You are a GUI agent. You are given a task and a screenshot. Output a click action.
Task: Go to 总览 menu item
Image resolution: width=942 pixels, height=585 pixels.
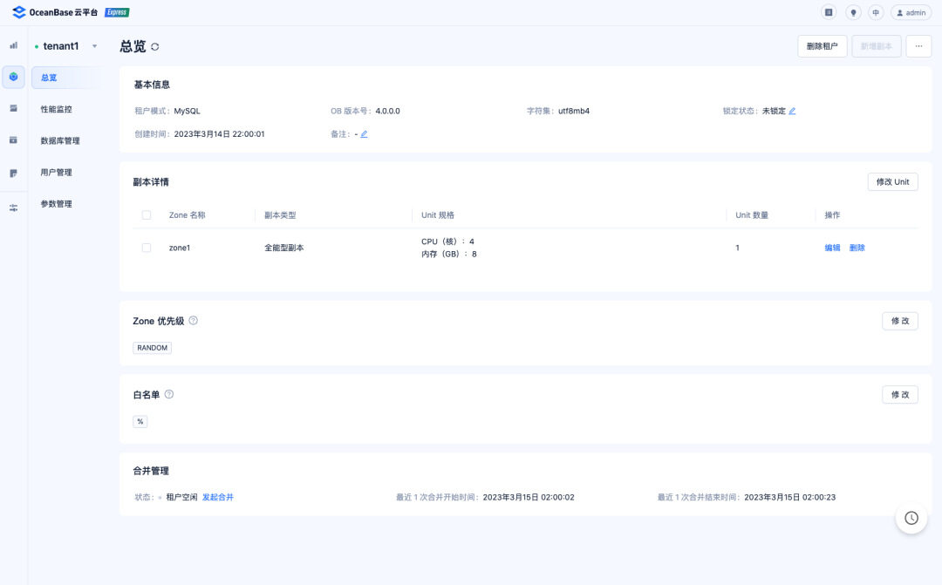coord(66,78)
